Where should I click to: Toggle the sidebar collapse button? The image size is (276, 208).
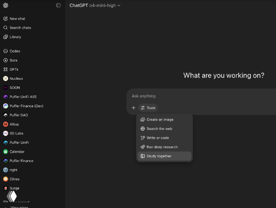coord(58,5)
